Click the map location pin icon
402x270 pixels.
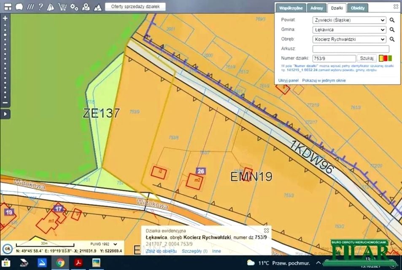point(86,7)
